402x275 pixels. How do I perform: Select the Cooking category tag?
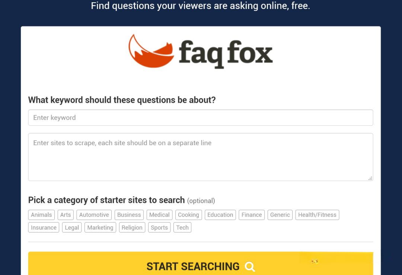pos(188,215)
